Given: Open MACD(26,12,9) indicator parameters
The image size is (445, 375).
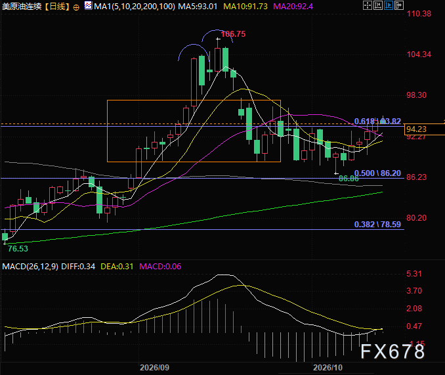Looking at the screenshot, I should [30, 266].
